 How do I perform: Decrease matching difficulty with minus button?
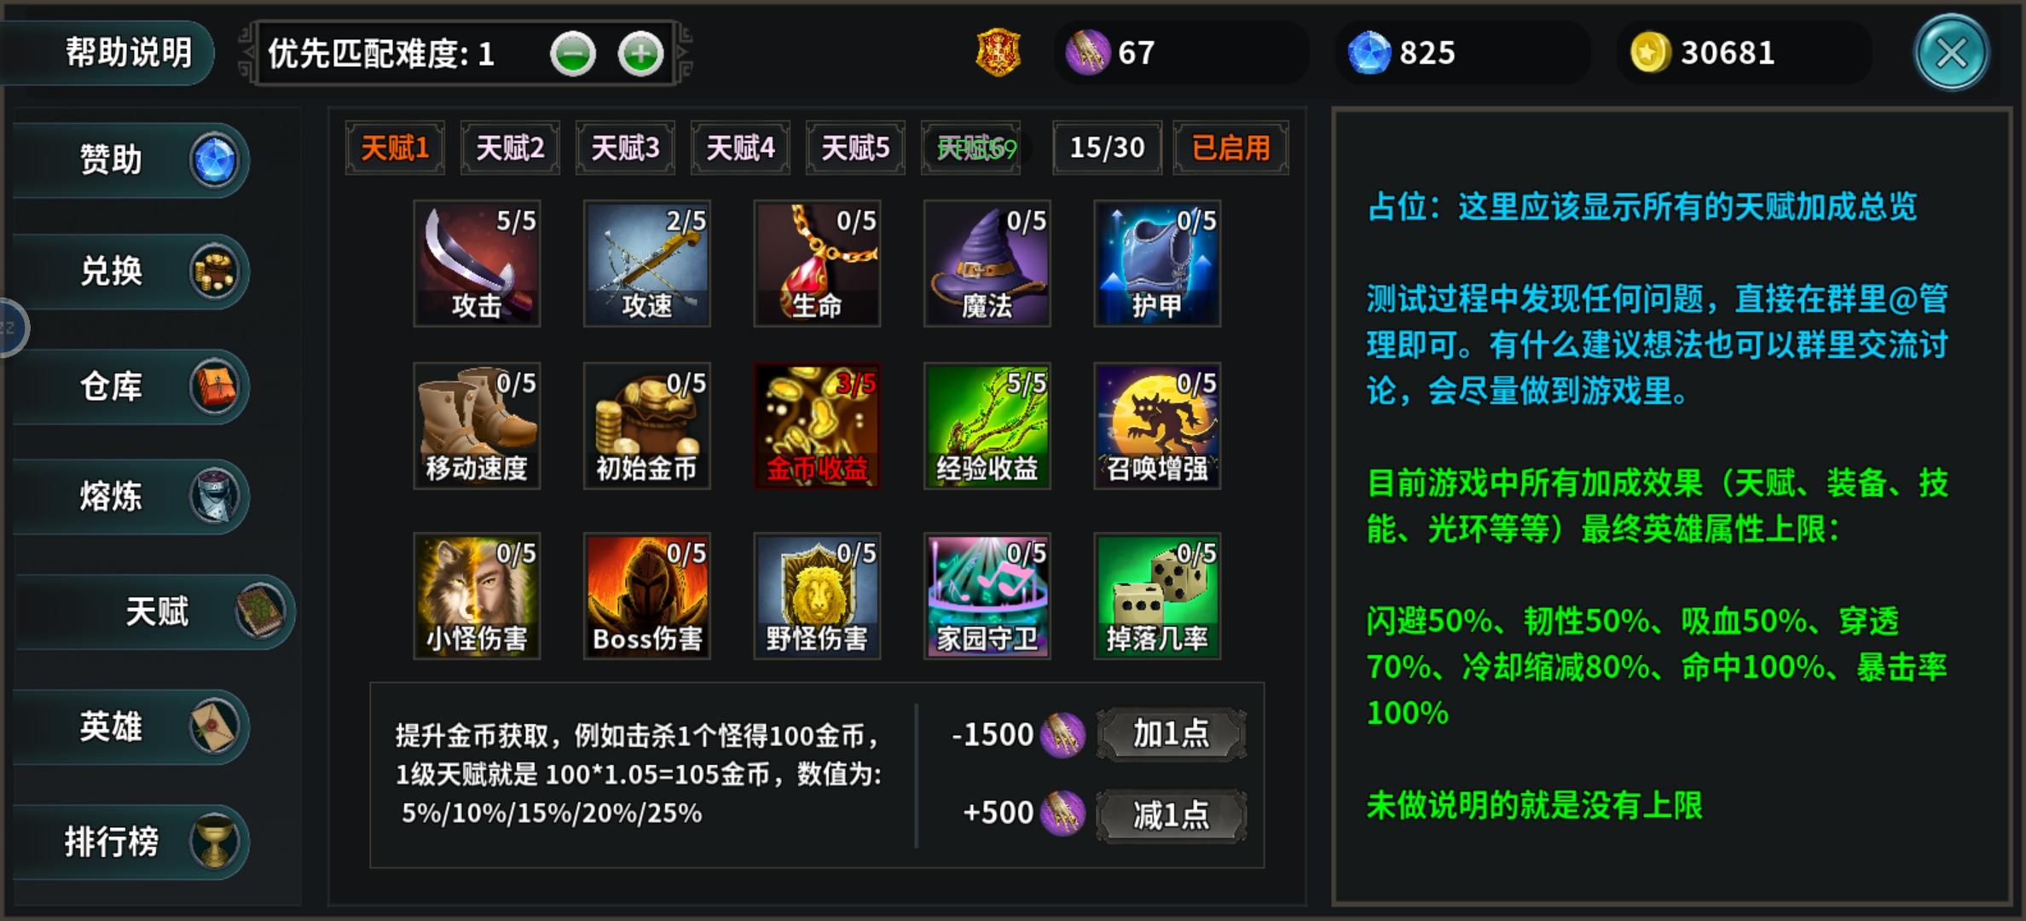click(x=573, y=54)
